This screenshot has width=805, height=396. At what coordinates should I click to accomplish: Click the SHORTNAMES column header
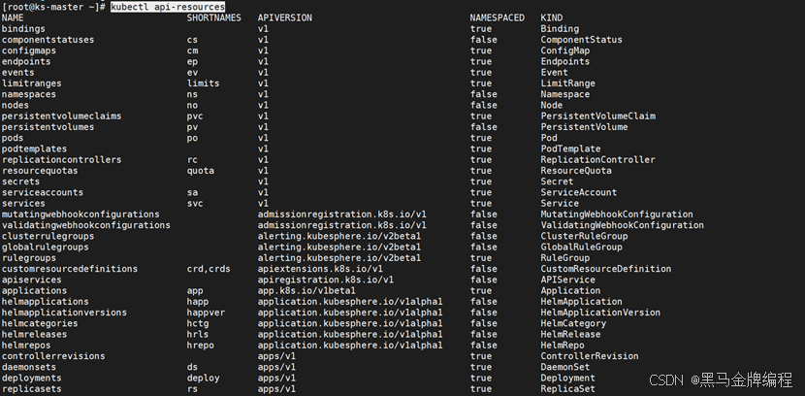click(x=213, y=18)
